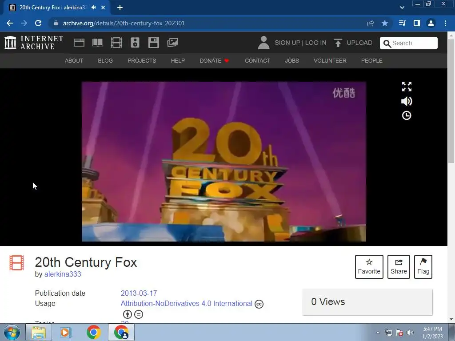Viewport: 455px width, 341px height.
Task: Open the Action Center flag tray icon
Action: pyautogui.click(x=399, y=333)
